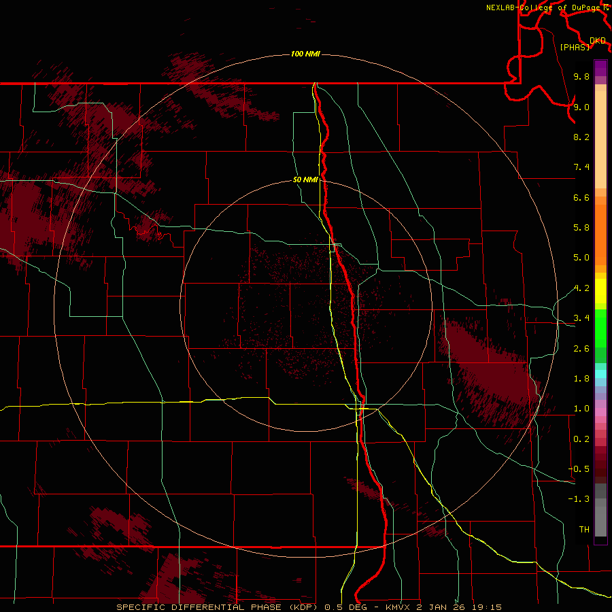
Task: Pick the yellow band of the color bar
Action: (600, 291)
